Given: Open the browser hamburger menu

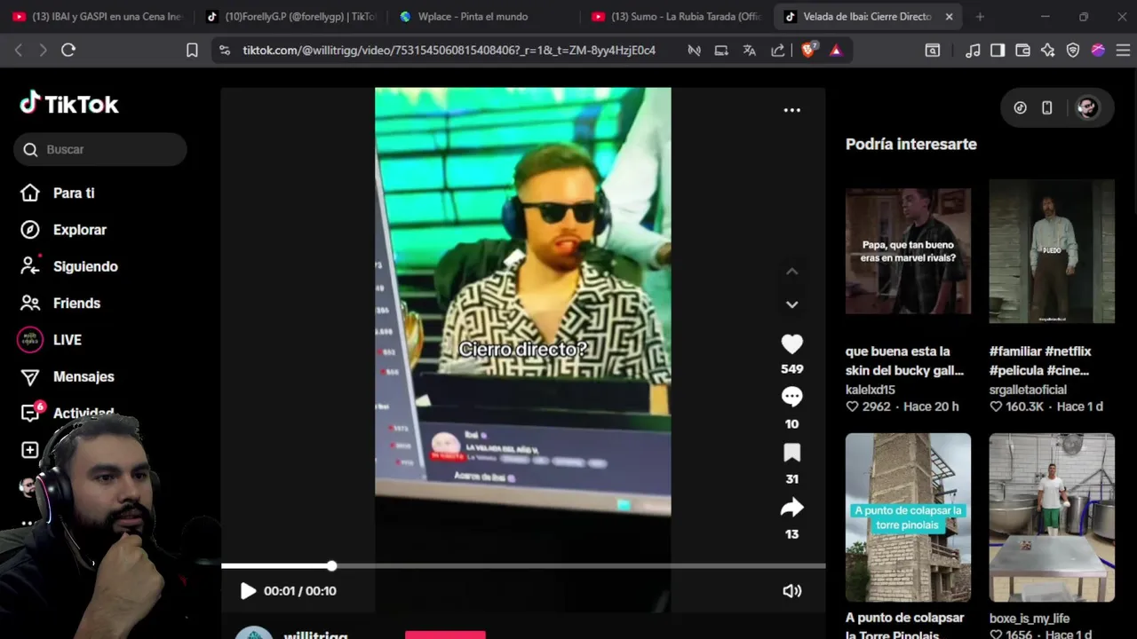Looking at the screenshot, I should click(1123, 51).
